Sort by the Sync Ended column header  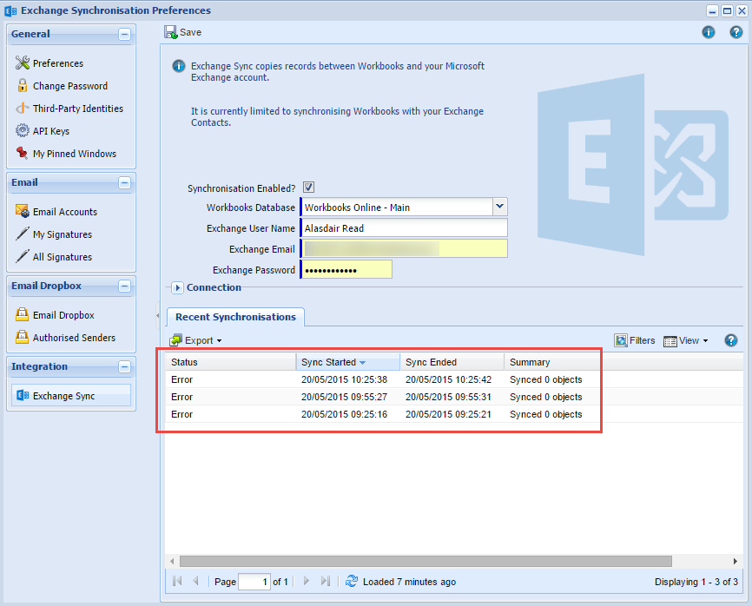click(x=452, y=362)
